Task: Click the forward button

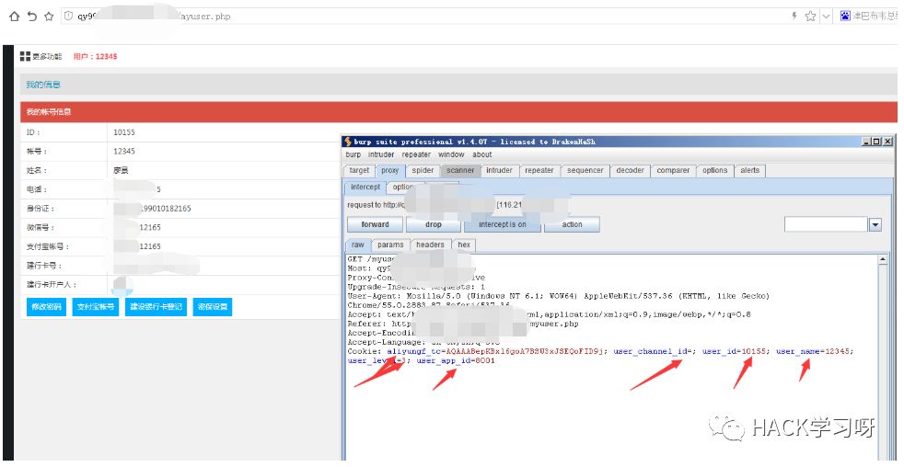Action: click(376, 224)
